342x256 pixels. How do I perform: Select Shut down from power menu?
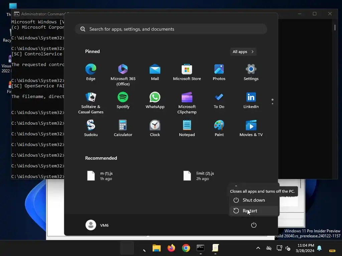tap(254, 200)
